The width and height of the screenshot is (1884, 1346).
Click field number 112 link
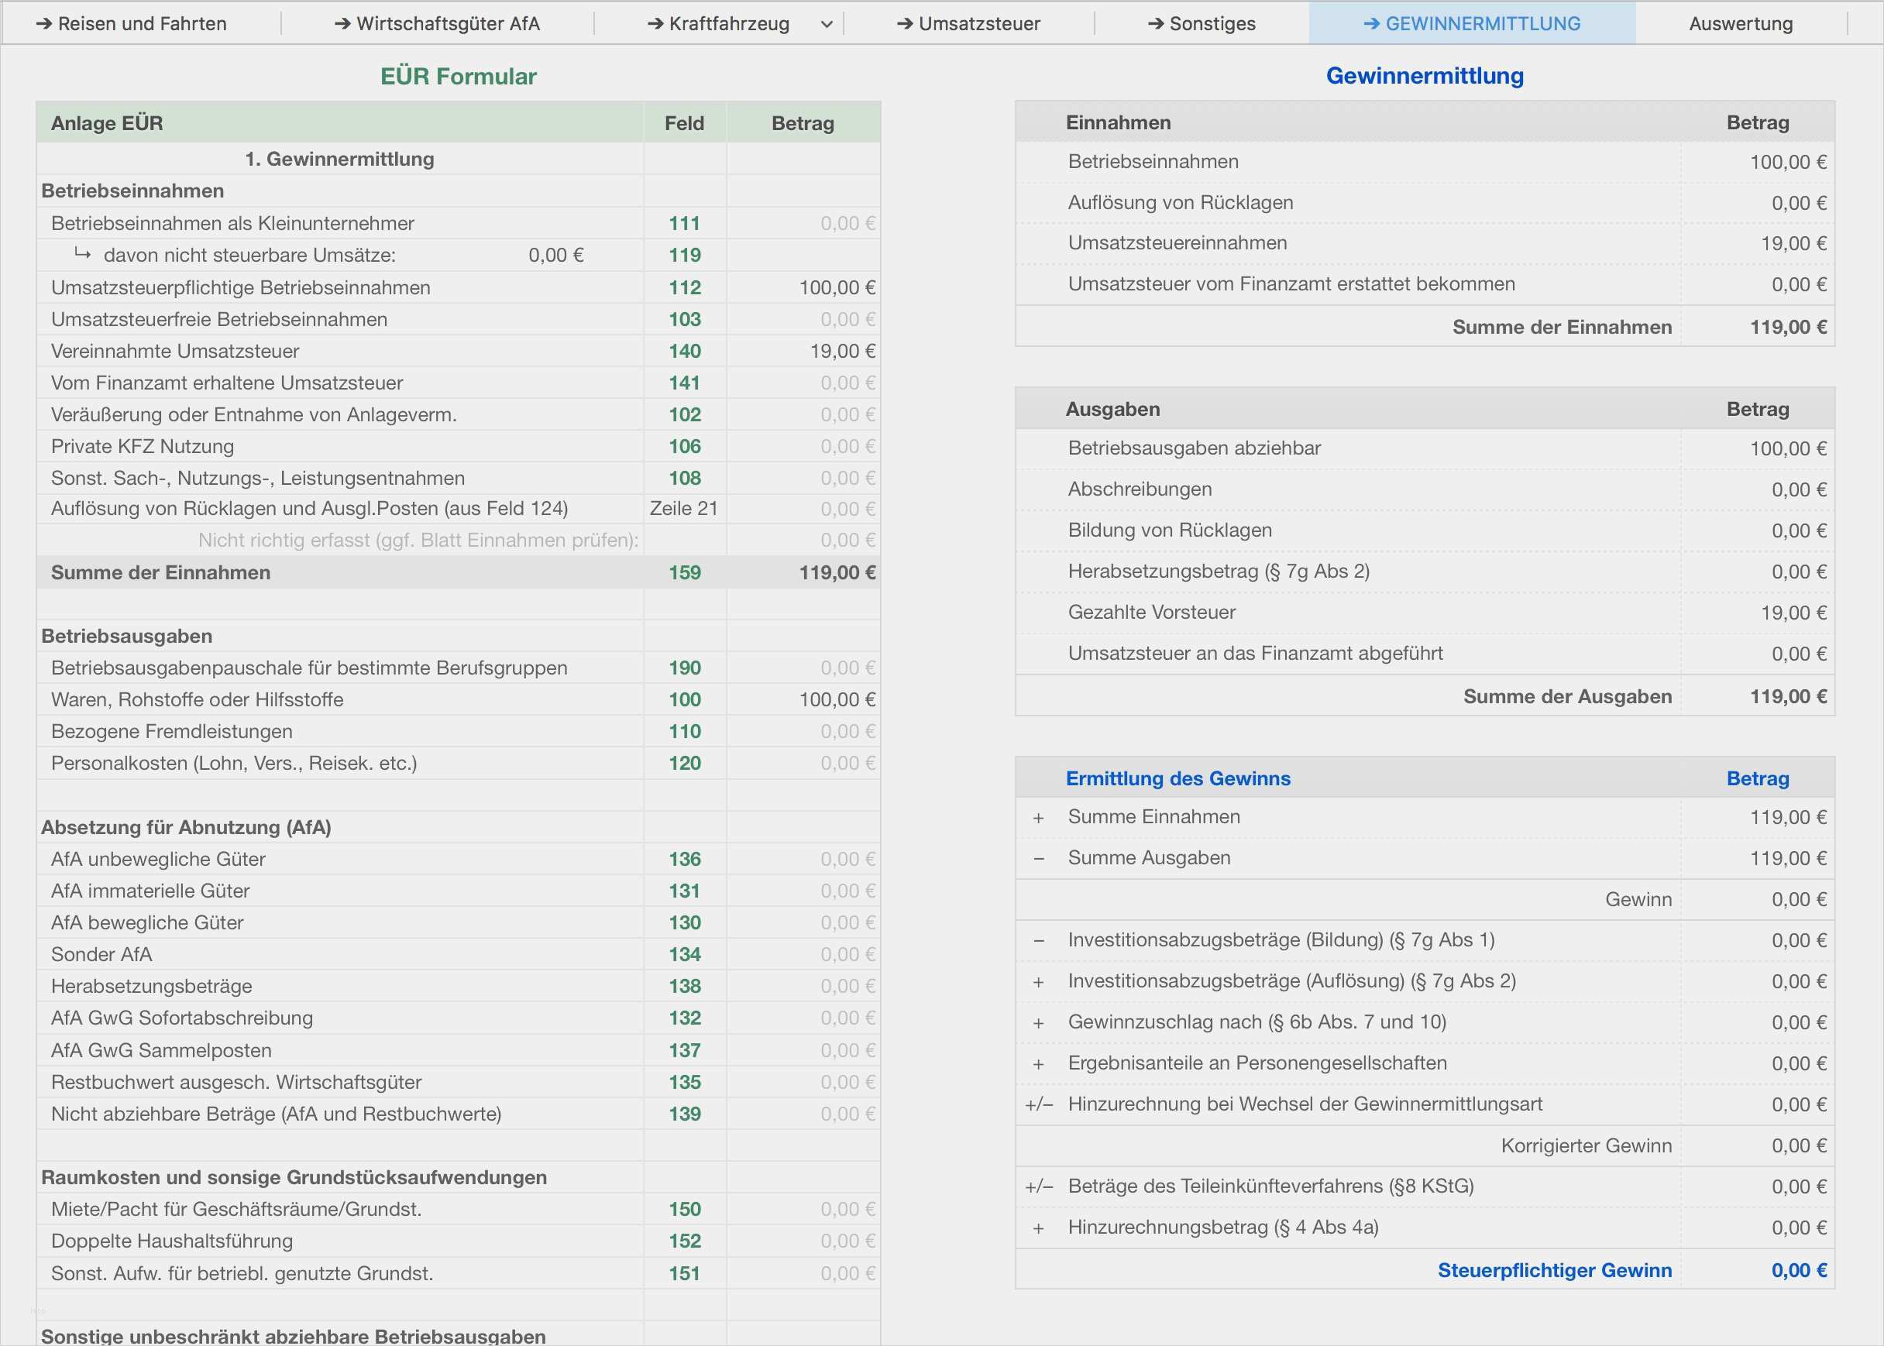(x=685, y=287)
